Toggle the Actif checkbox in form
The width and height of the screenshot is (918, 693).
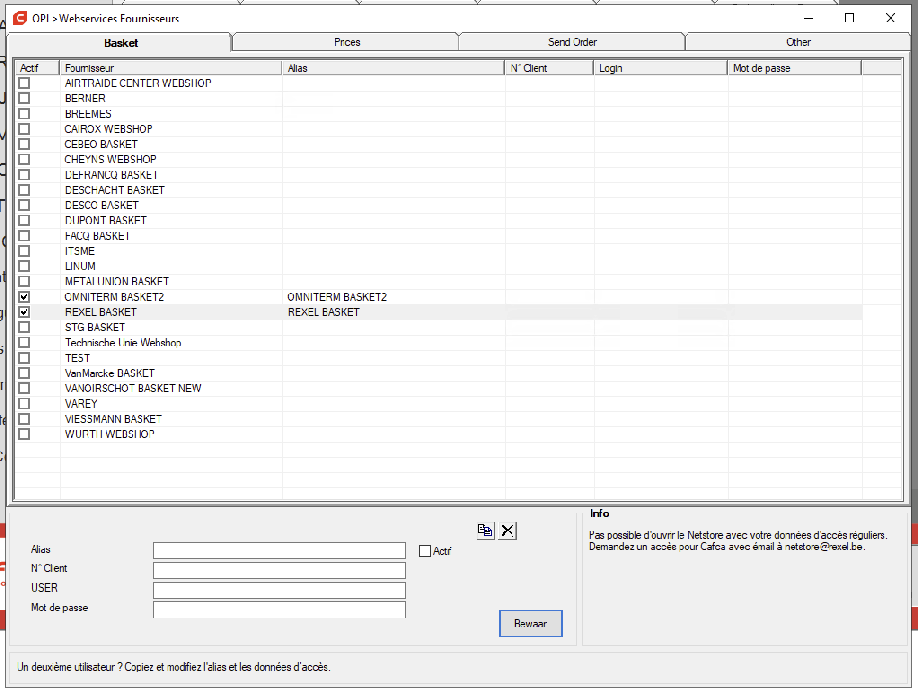click(x=424, y=551)
